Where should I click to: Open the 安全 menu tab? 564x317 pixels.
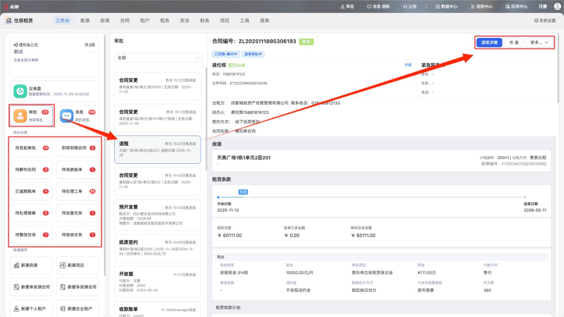pyautogui.click(x=185, y=21)
